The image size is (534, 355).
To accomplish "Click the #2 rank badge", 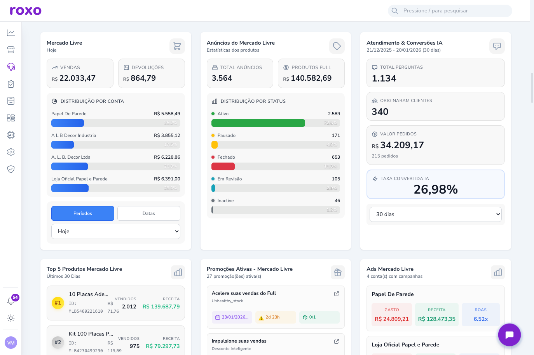I will (58, 342).
